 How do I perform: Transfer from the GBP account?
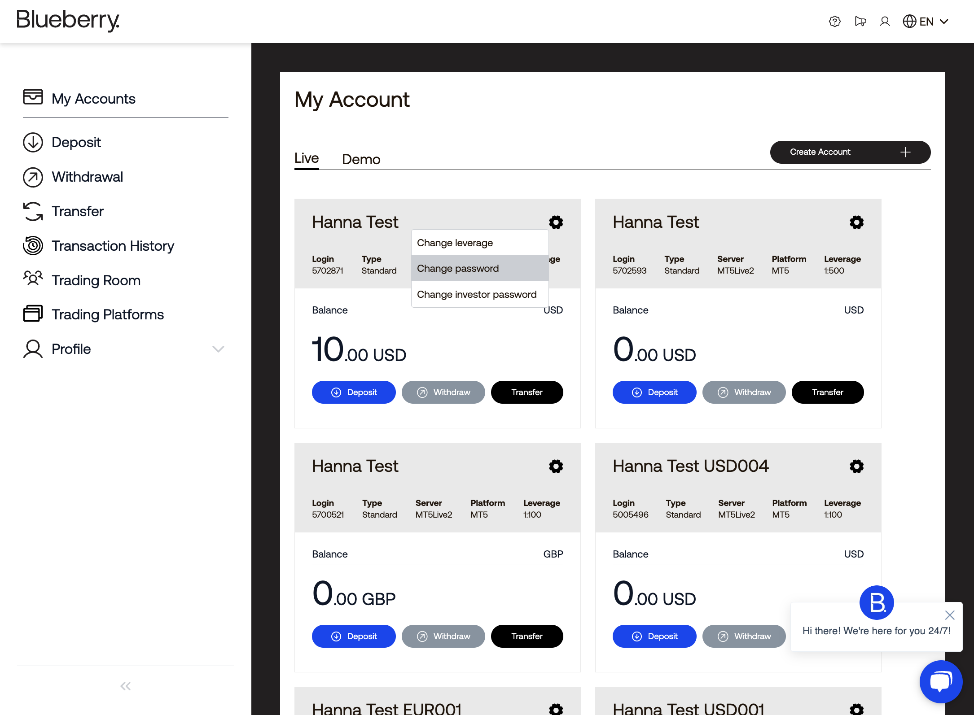coord(527,636)
